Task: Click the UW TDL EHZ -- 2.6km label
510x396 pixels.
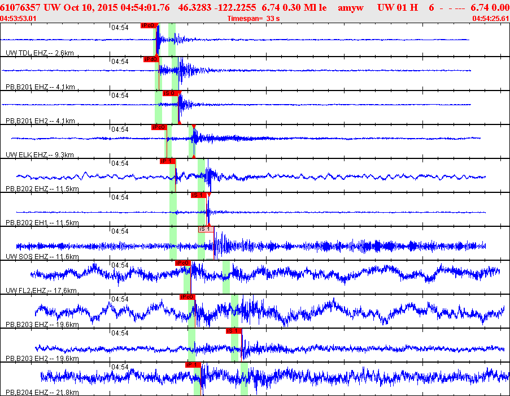Action: click(x=40, y=53)
